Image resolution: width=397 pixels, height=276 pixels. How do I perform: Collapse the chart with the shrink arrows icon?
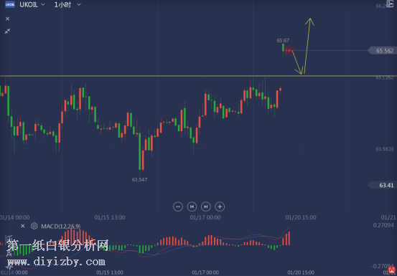8,31
